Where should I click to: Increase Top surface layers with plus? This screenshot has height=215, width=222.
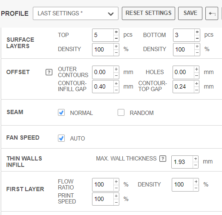pyautogui.click(x=116, y=32)
